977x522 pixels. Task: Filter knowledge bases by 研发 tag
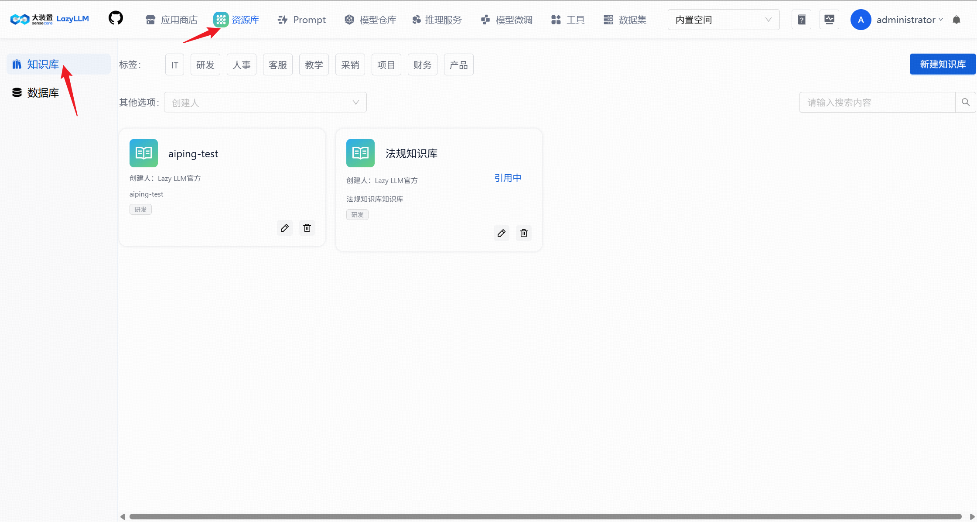[205, 64]
